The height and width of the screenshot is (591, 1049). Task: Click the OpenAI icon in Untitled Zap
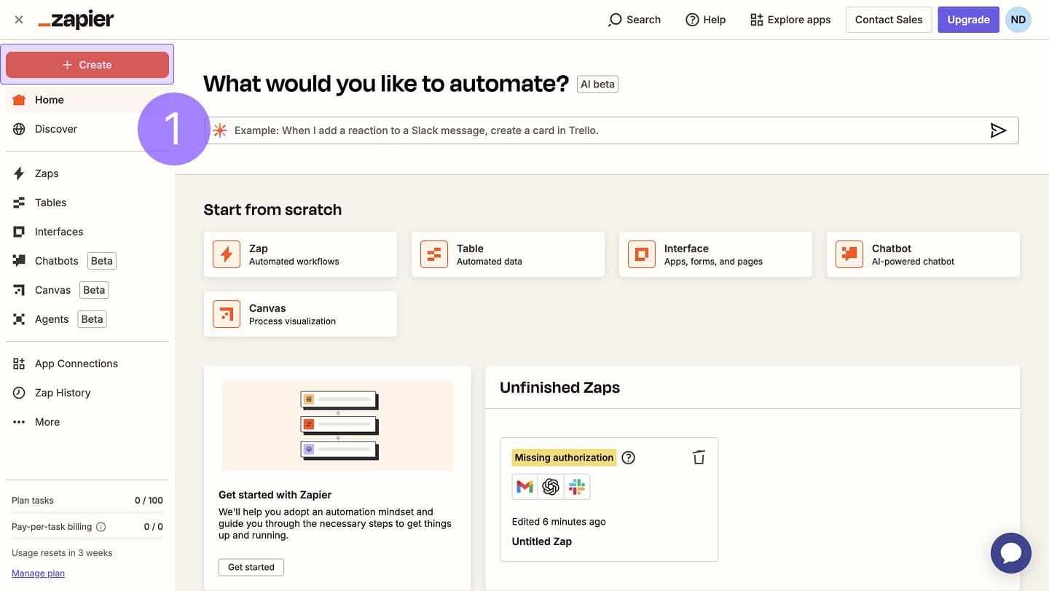pyautogui.click(x=551, y=487)
